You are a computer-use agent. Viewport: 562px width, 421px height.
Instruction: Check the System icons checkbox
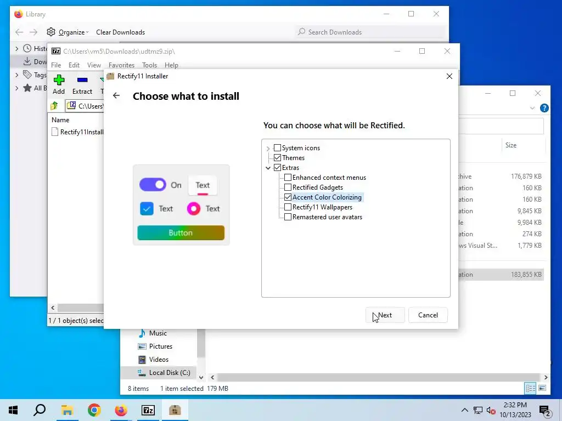click(x=277, y=148)
